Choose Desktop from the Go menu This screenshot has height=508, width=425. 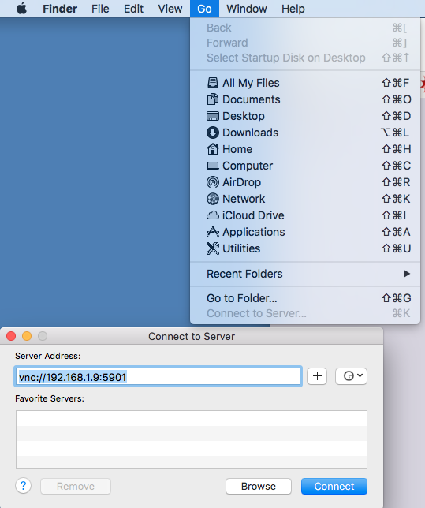(305, 116)
